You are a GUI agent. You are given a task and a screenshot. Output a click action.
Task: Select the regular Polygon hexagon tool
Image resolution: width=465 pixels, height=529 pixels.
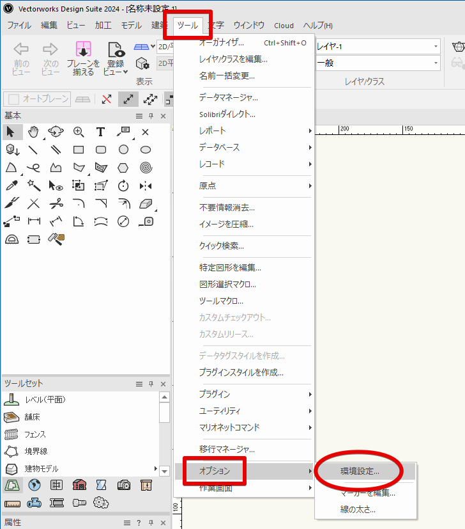pos(123,168)
